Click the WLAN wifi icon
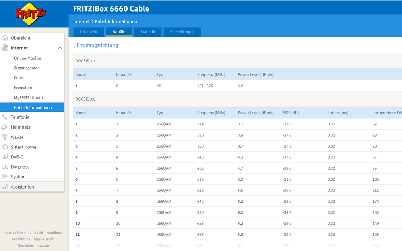 tap(5, 137)
